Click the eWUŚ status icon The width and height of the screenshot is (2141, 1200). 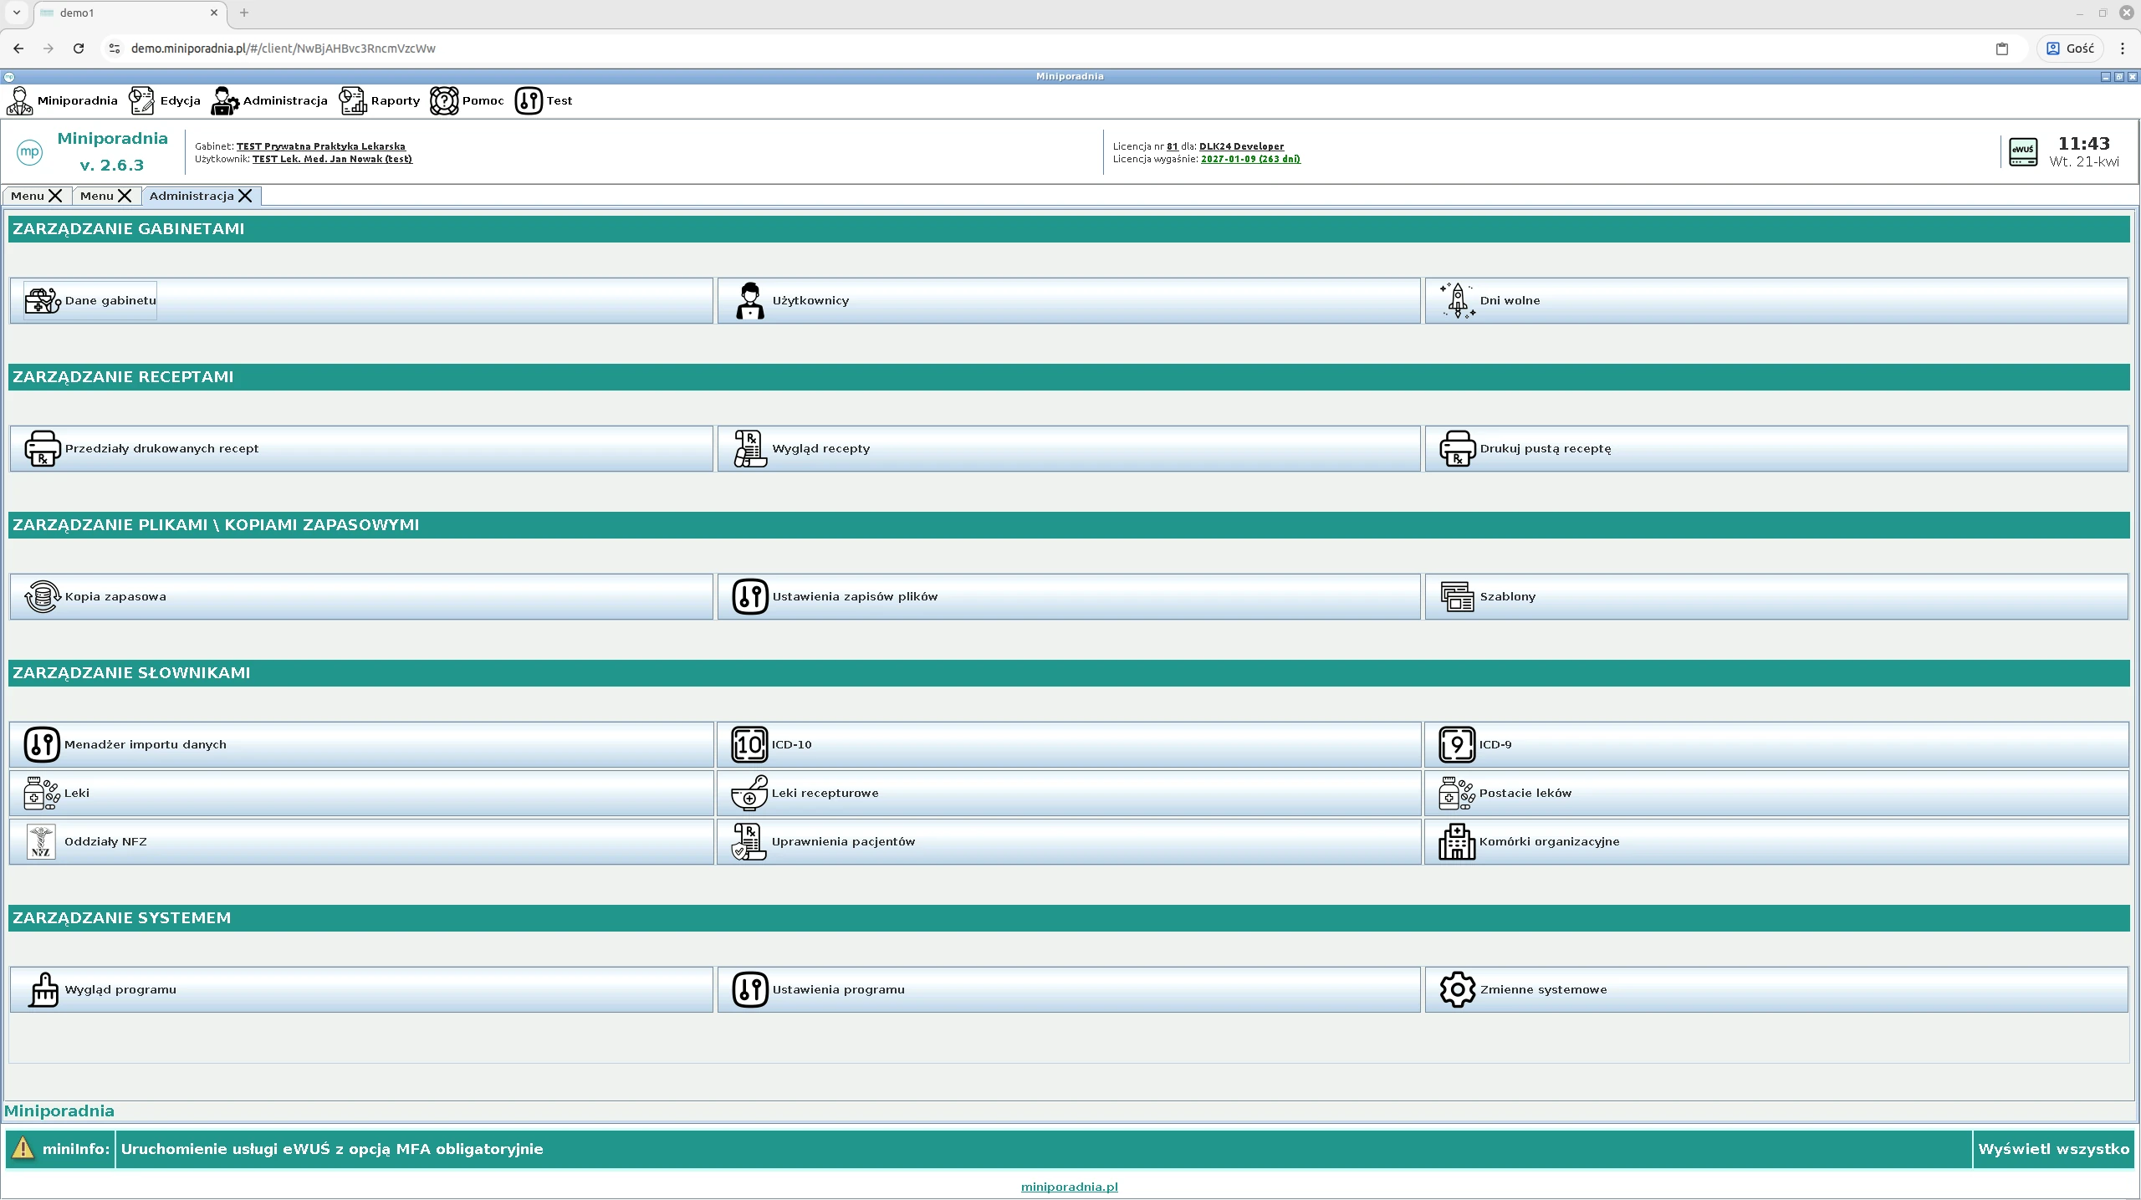click(2022, 151)
